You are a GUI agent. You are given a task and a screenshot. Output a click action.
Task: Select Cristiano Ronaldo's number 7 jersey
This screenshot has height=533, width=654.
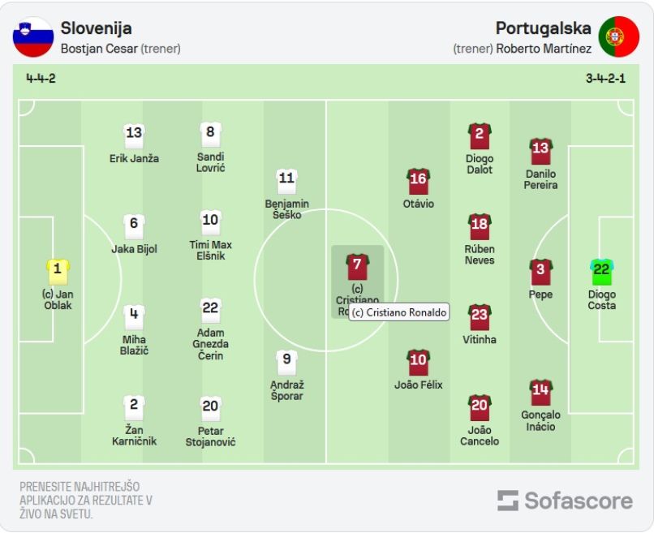pyautogui.click(x=357, y=267)
